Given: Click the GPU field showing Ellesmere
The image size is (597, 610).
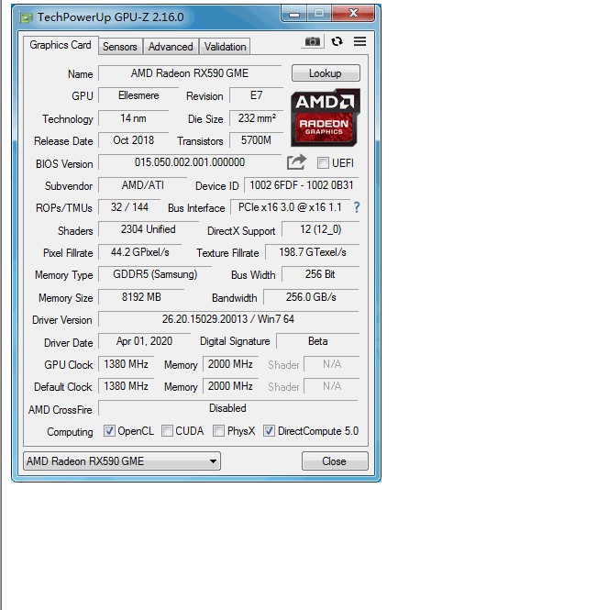Looking at the screenshot, I should coord(138,95).
